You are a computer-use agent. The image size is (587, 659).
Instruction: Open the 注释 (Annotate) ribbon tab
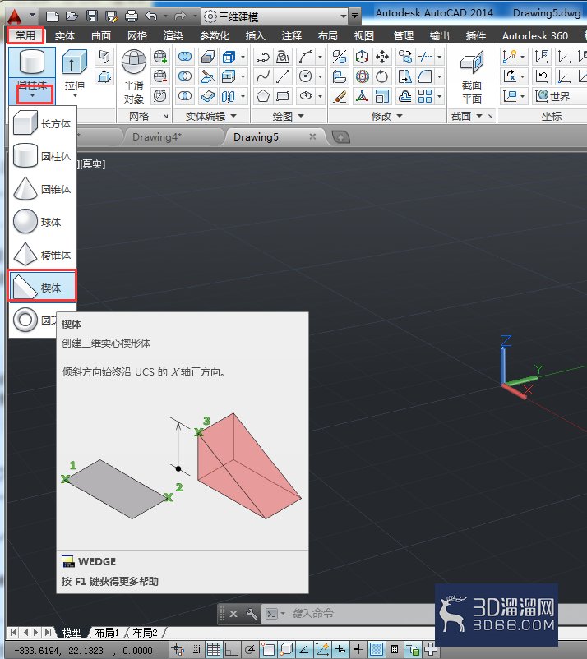[x=291, y=35]
